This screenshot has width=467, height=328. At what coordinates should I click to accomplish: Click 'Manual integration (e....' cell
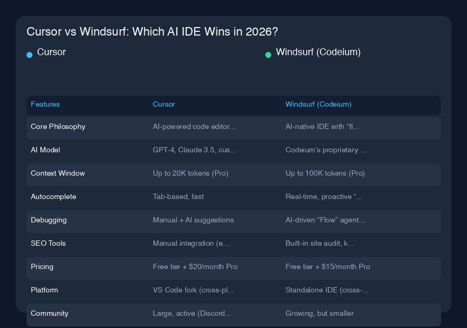pyautogui.click(x=192, y=244)
